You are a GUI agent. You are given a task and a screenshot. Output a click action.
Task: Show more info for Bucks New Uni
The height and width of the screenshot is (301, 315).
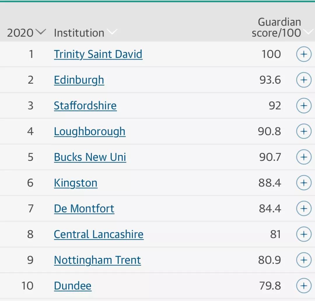(x=304, y=157)
